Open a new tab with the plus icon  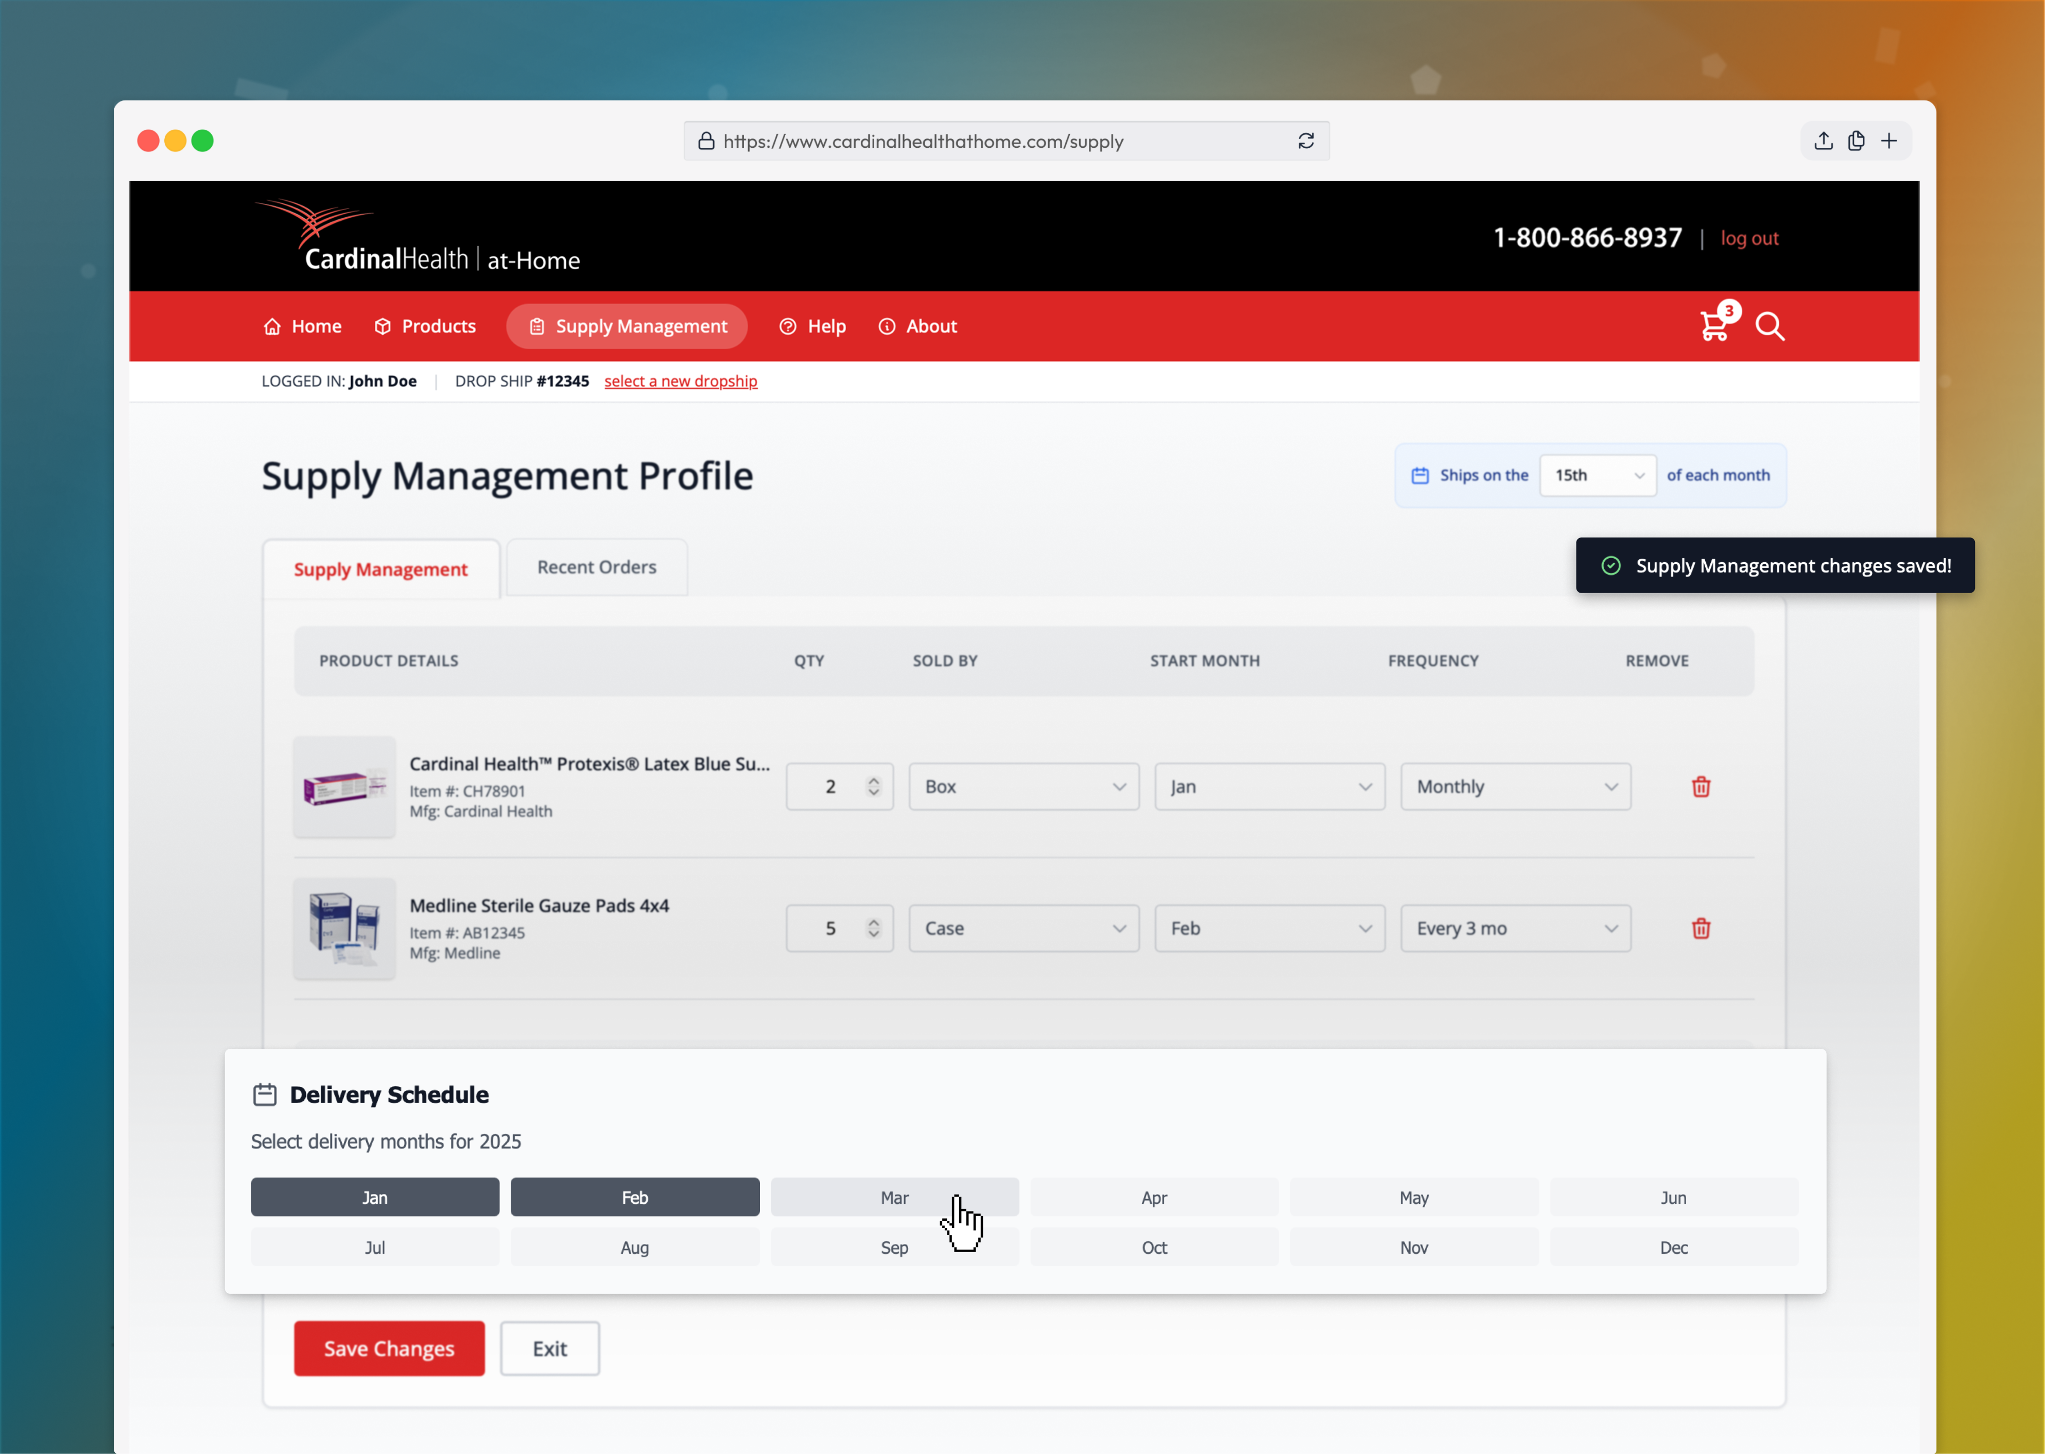click(1888, 141)
